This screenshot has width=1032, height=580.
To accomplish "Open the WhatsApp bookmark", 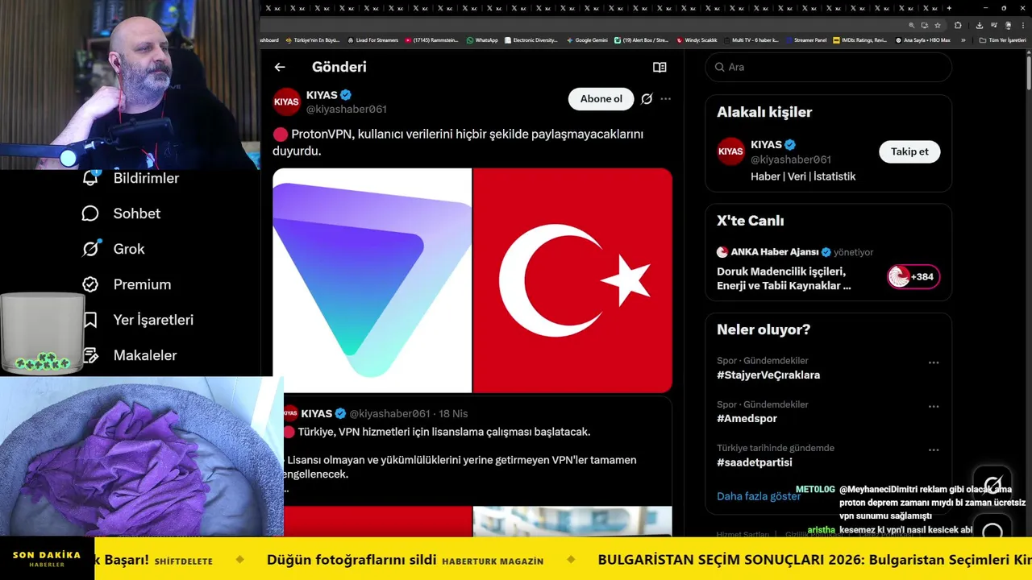I will point(482,40).
